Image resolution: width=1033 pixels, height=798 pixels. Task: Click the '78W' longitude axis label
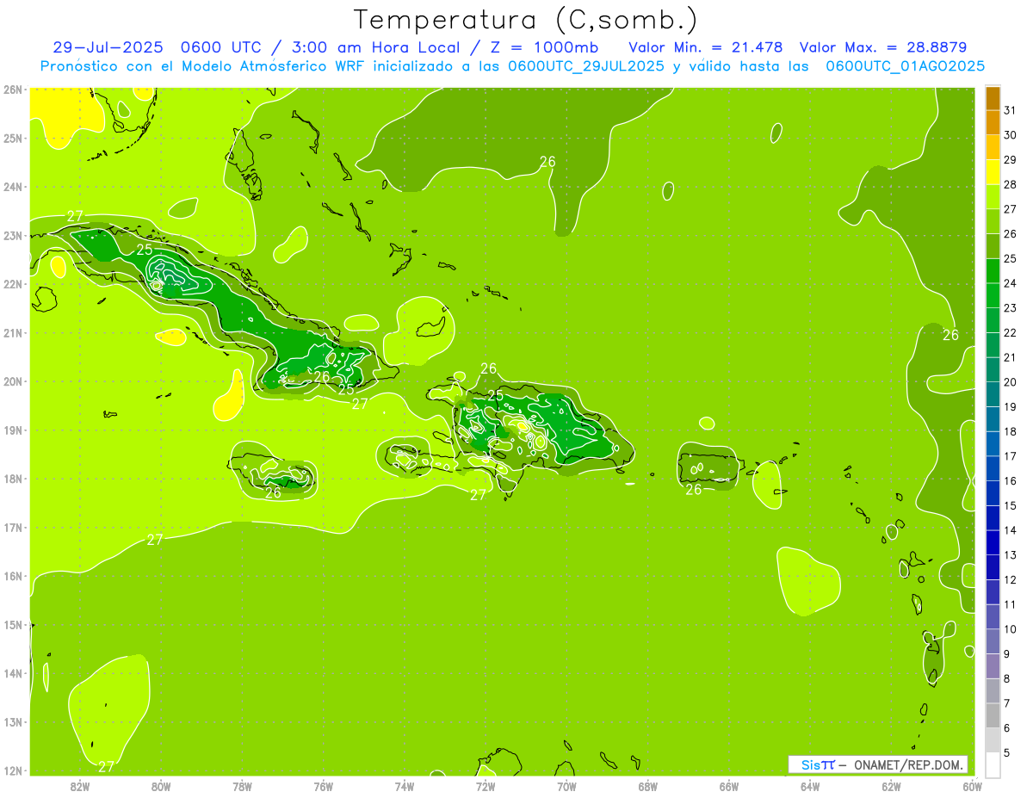click(x=242, y=787)
